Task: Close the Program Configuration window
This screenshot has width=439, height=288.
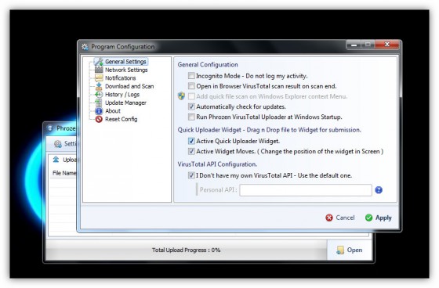Action: pos(387,45)
